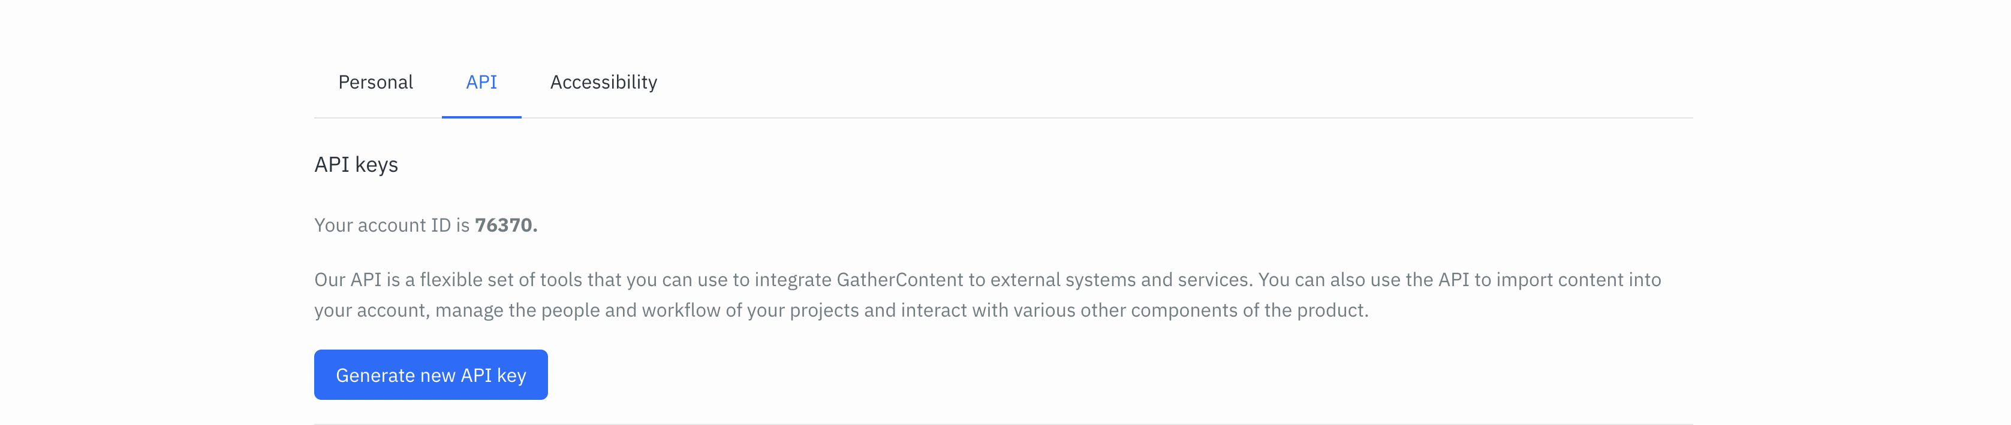The height and width of the screenshot is (425, 2011).
Task: Open the API settings section
Action: (481, 82)
